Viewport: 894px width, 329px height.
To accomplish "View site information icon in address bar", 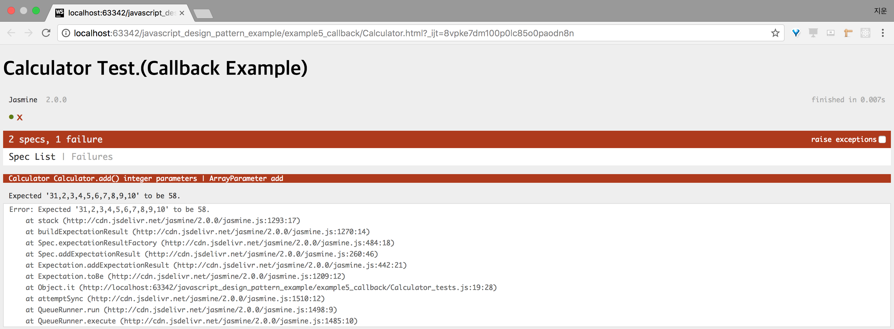I will [x=65, y=33].
